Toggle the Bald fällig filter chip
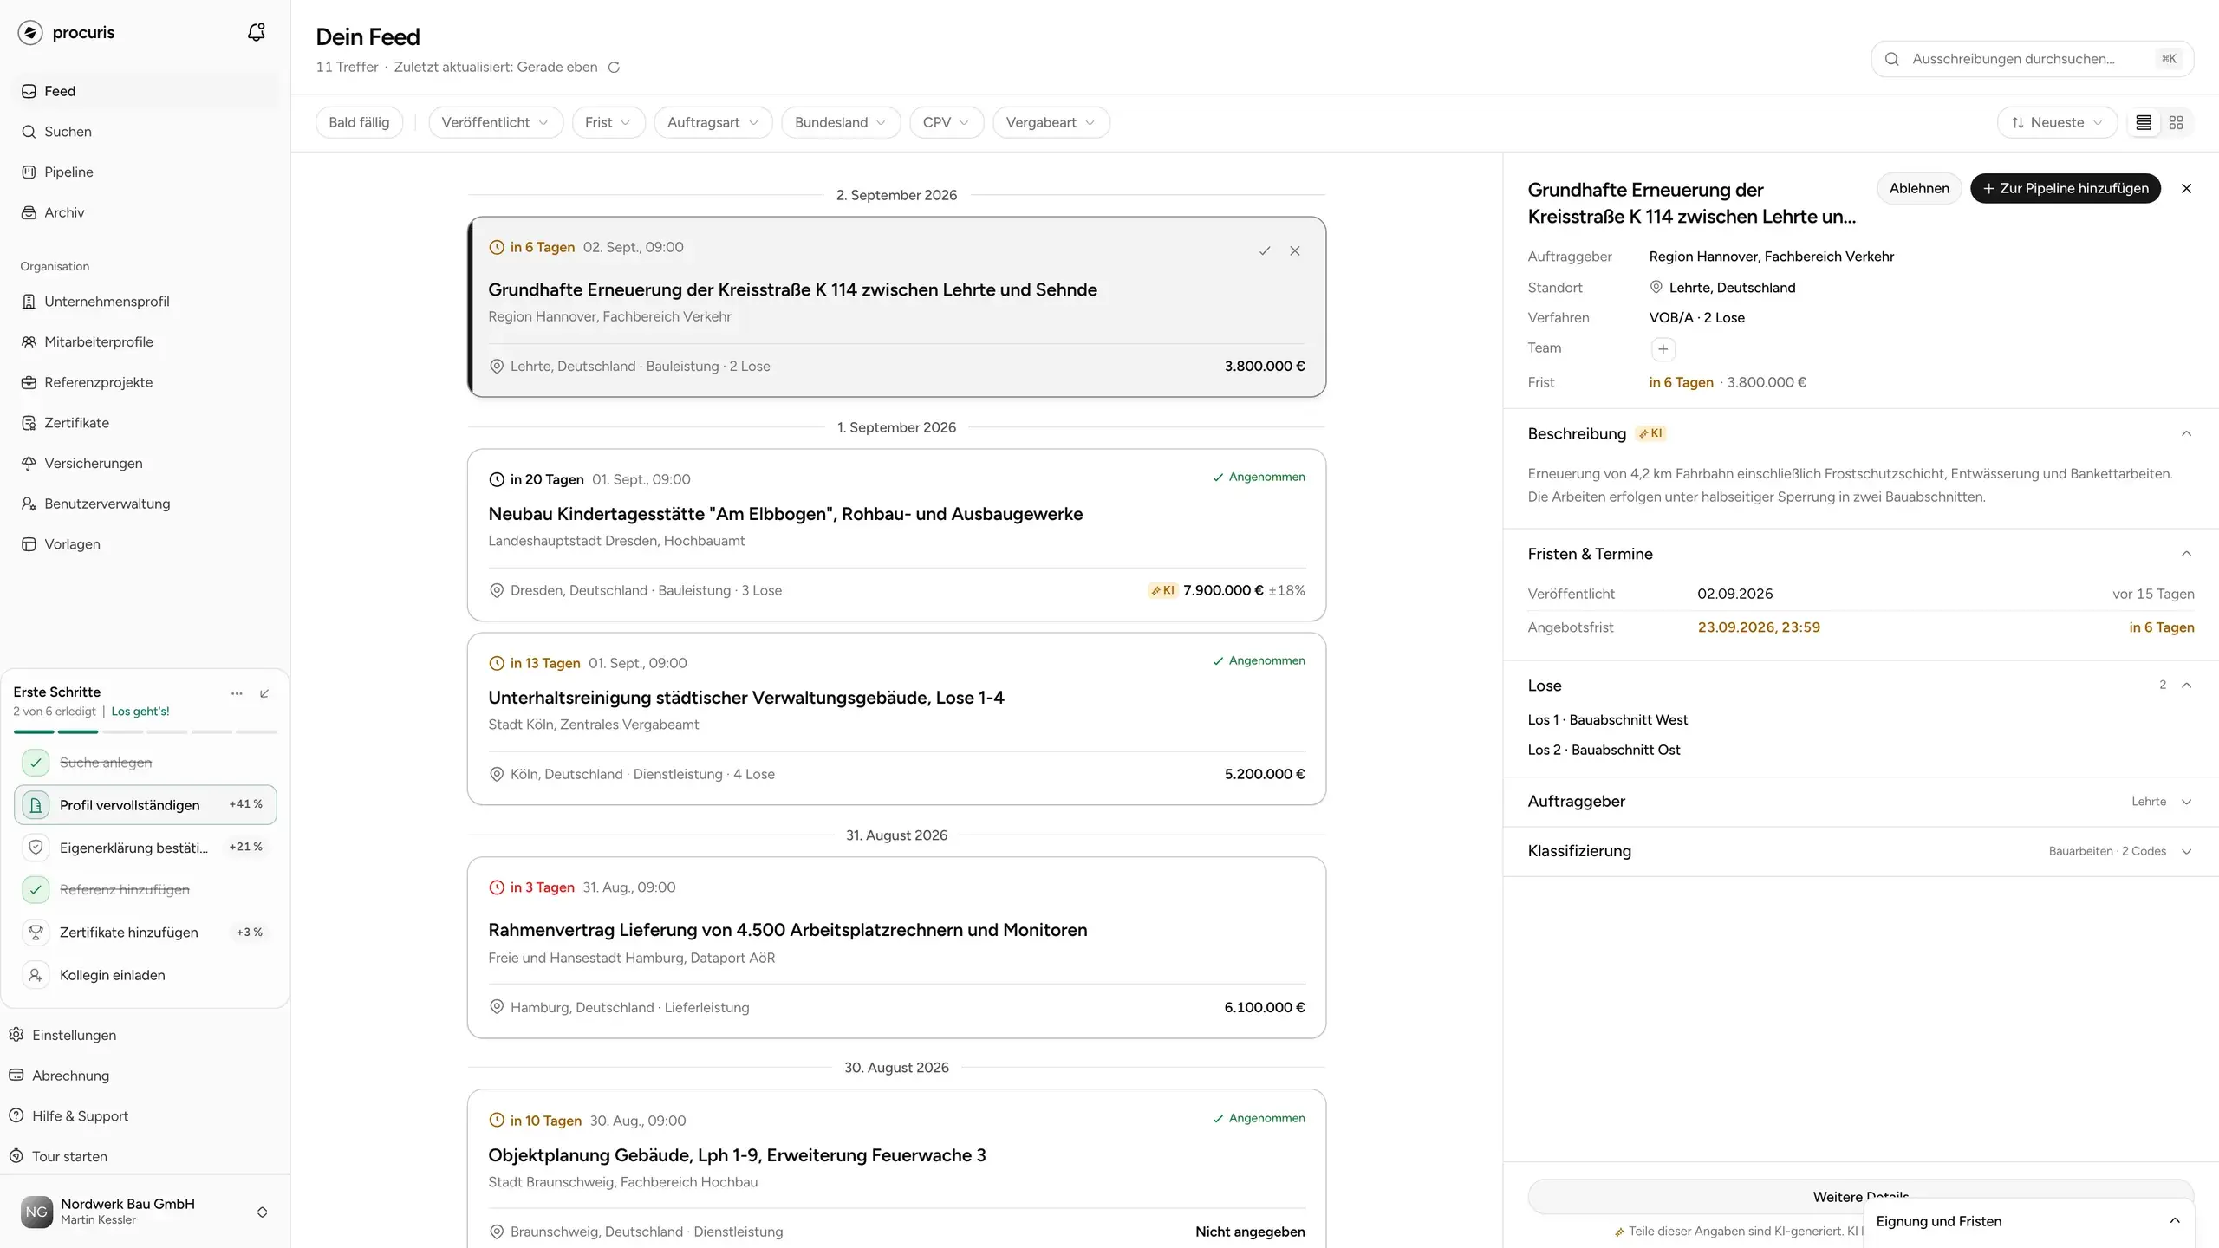The width and height of the screenshot is (2219, 1248). (x=359, y=122)
